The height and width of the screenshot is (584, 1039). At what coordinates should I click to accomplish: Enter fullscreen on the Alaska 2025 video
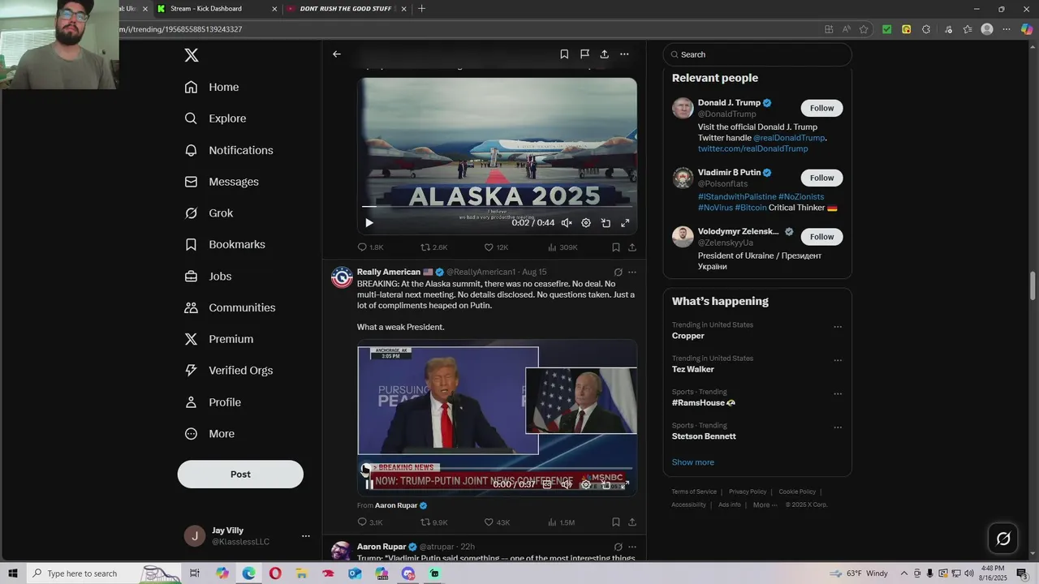click(625, 223)
